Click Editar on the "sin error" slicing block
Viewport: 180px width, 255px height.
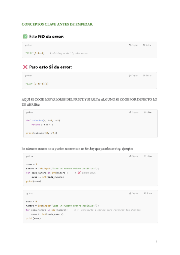pyautogui.click(x=147, y=45)
